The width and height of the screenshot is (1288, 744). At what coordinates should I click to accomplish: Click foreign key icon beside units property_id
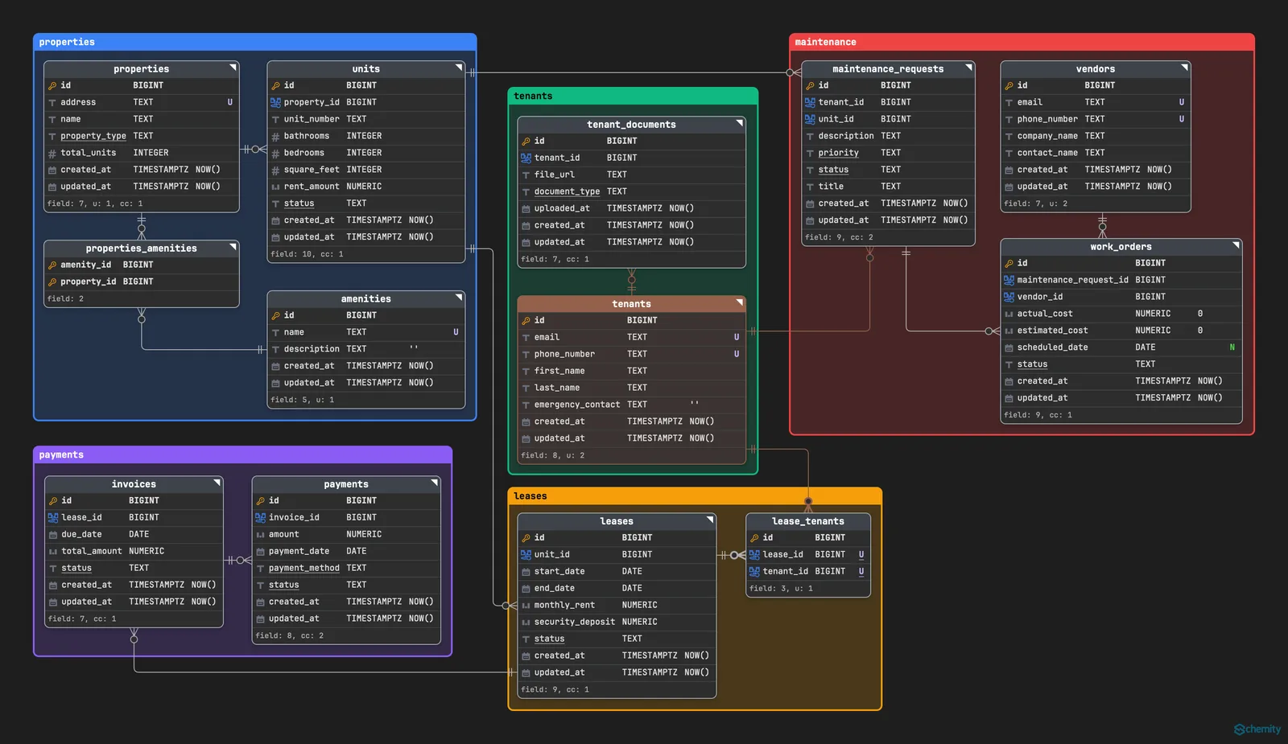(275, 102)
